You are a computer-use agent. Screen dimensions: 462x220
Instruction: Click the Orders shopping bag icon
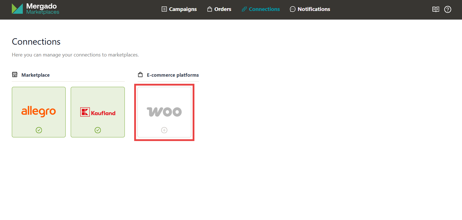(x=210, y=9)
